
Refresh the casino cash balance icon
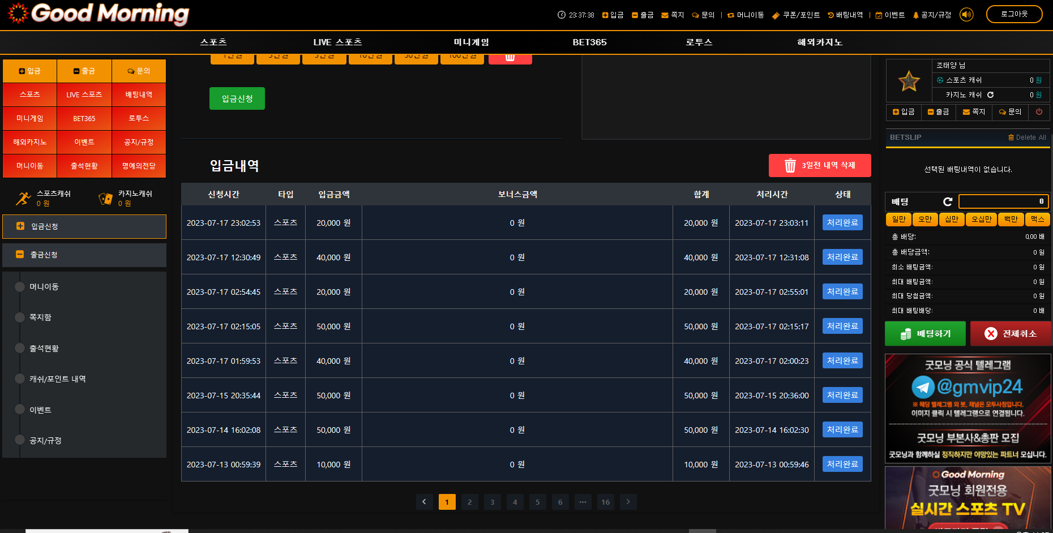click(990, 95)
